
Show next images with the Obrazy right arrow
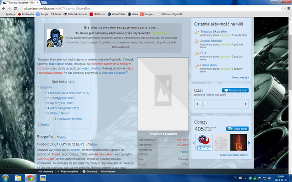pyautogui.click(x=249, y=142)
